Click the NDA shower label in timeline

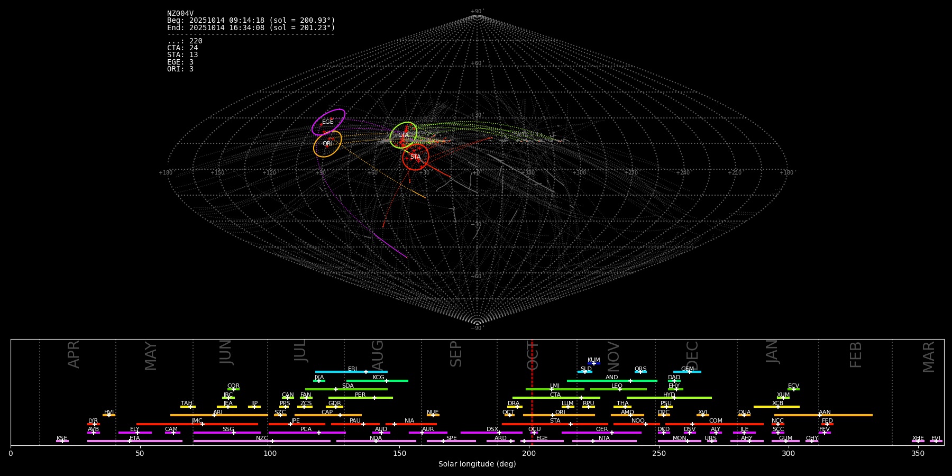376,438
